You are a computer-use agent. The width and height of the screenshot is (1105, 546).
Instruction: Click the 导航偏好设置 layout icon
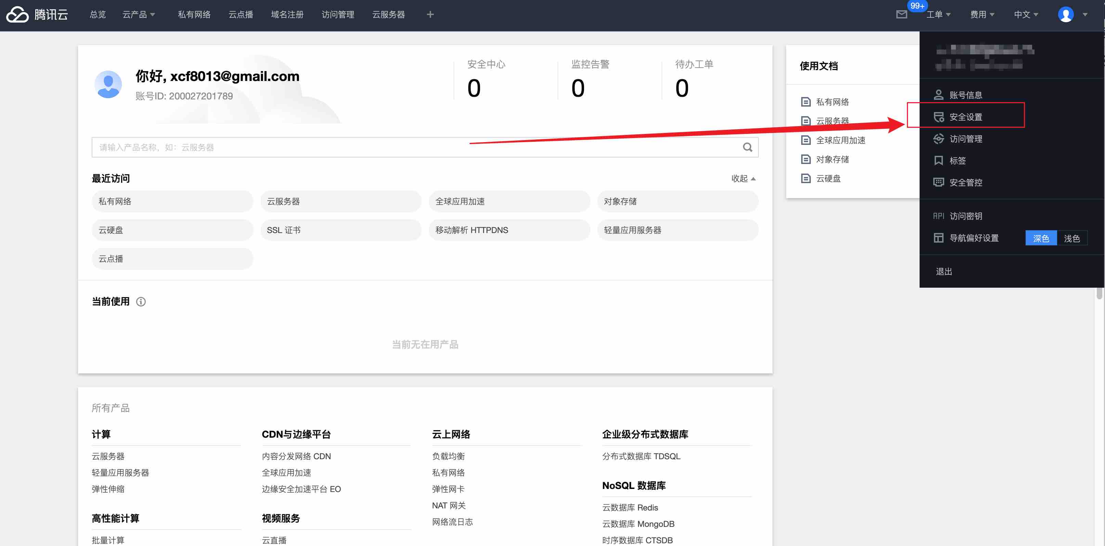pos(938,238)
